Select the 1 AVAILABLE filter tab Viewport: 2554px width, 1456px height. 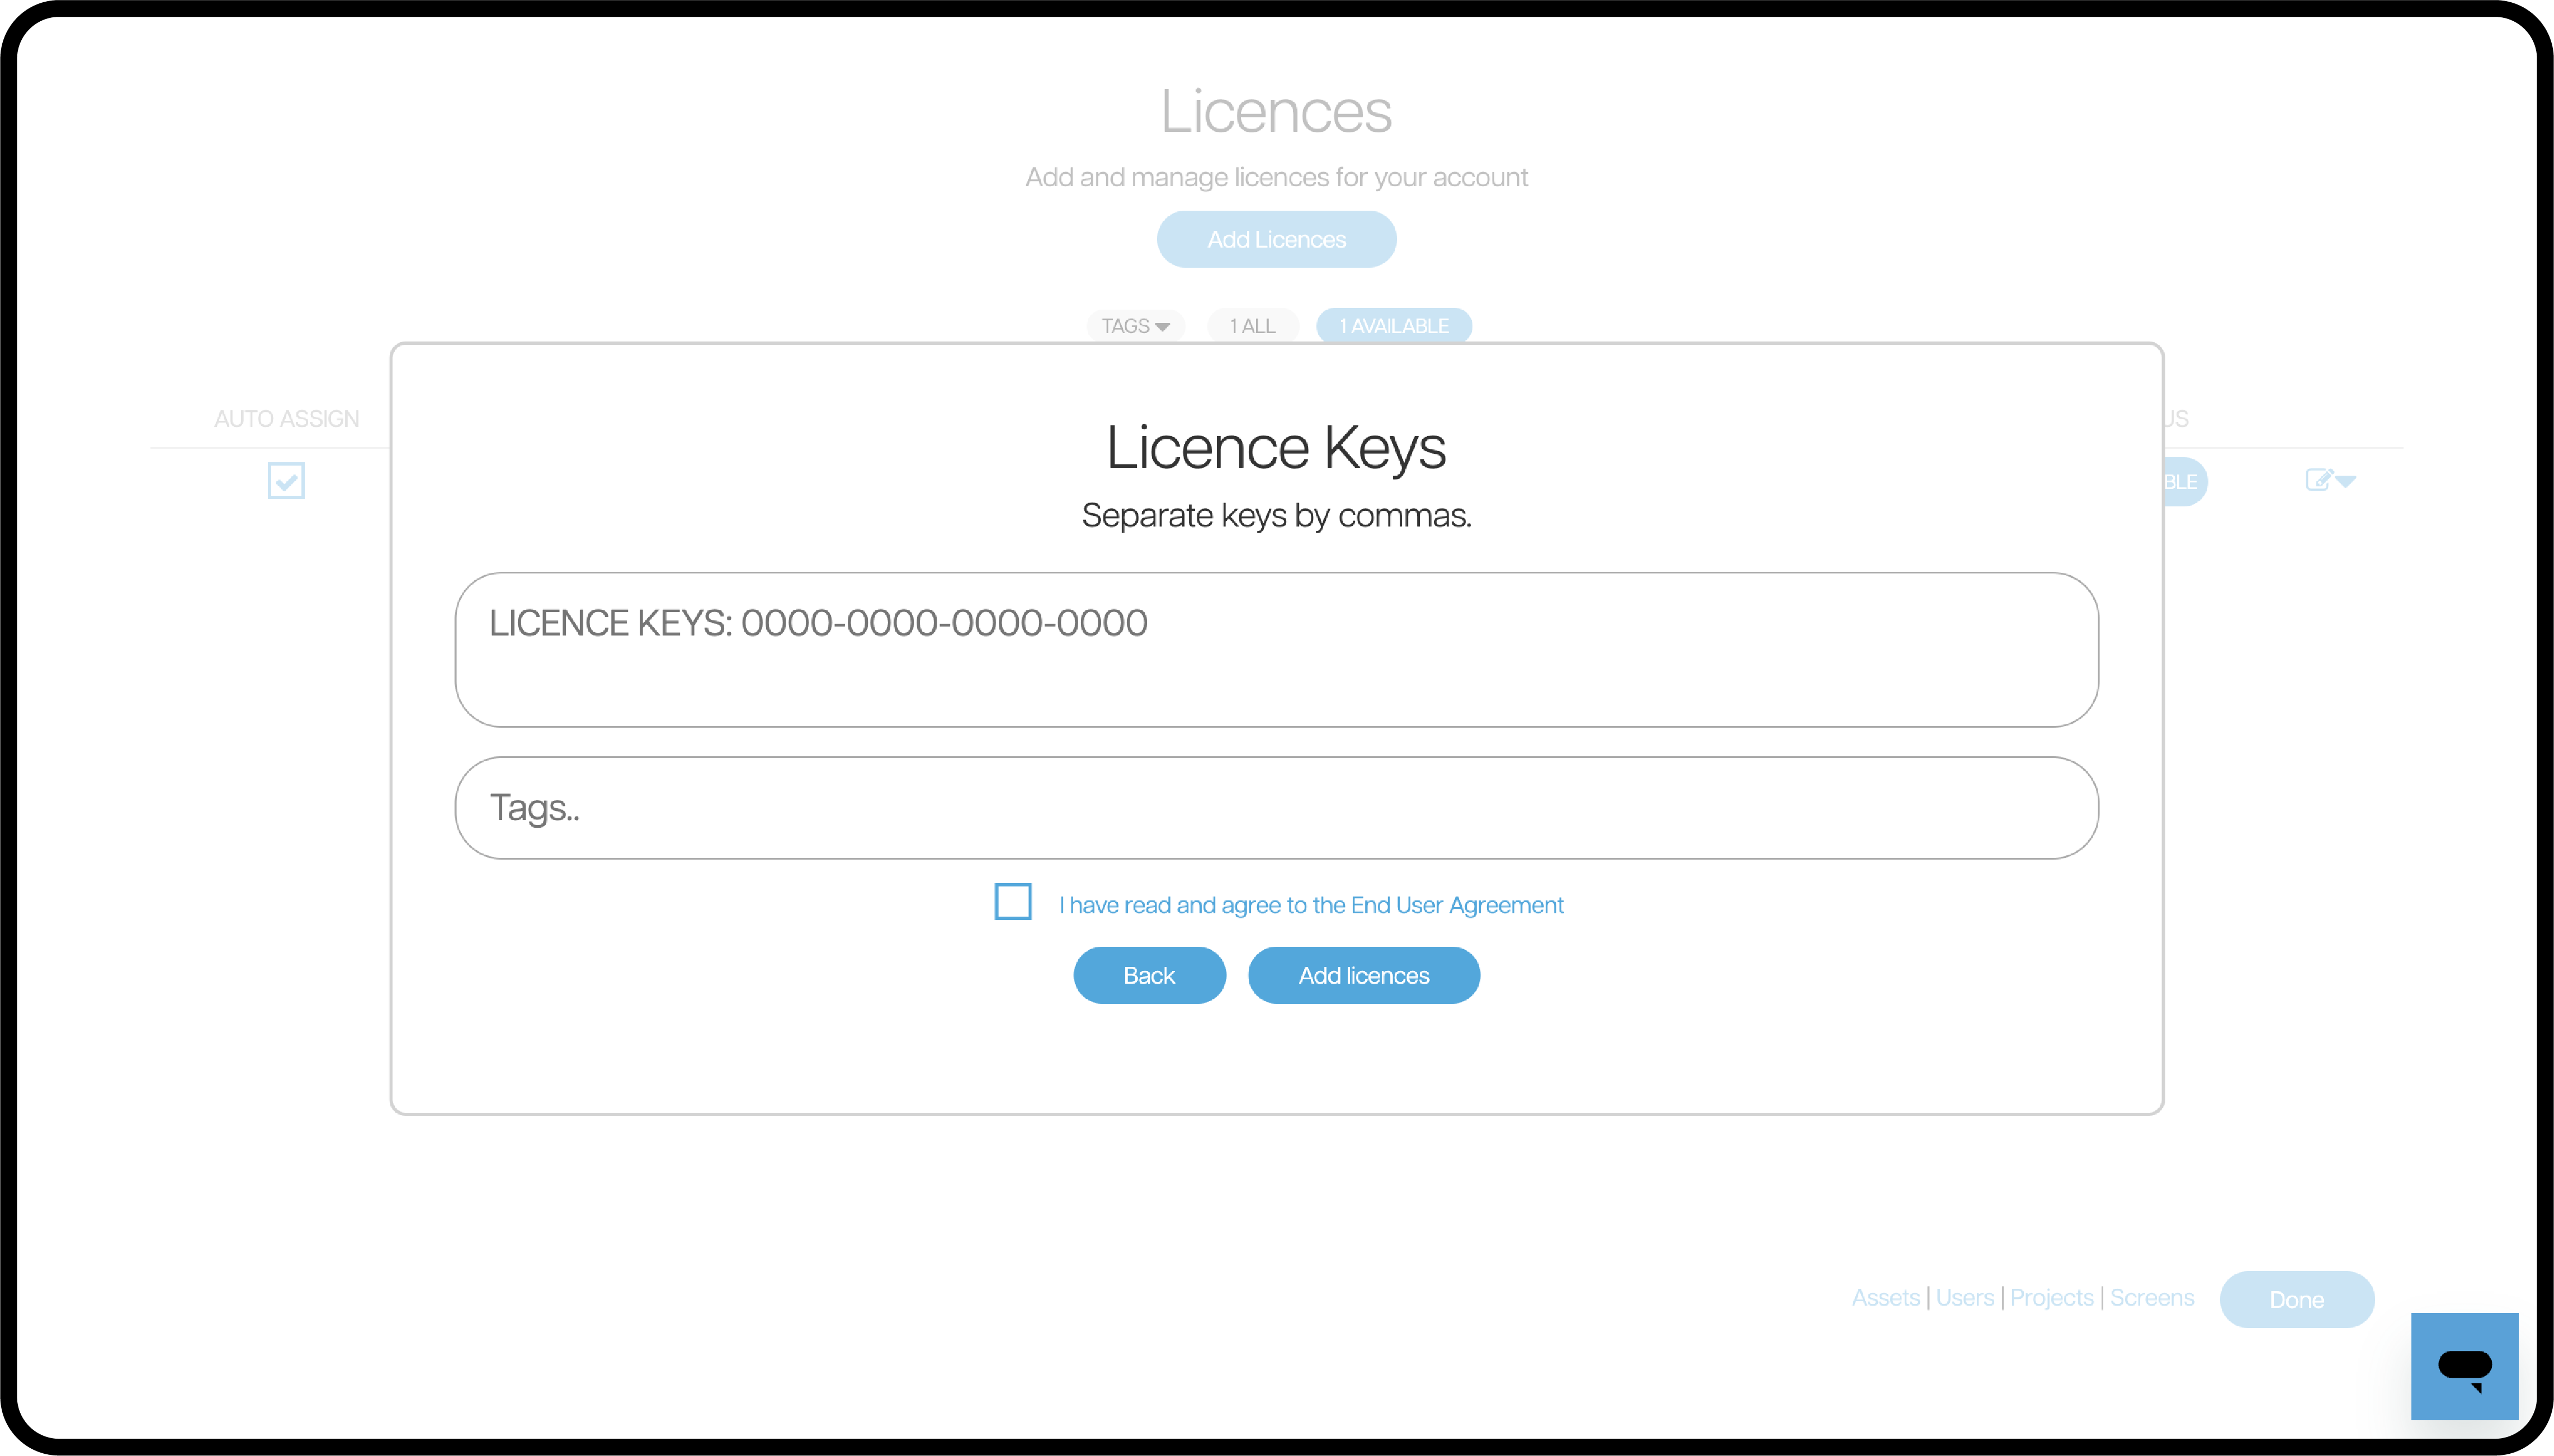click(x=1394, y=326)
